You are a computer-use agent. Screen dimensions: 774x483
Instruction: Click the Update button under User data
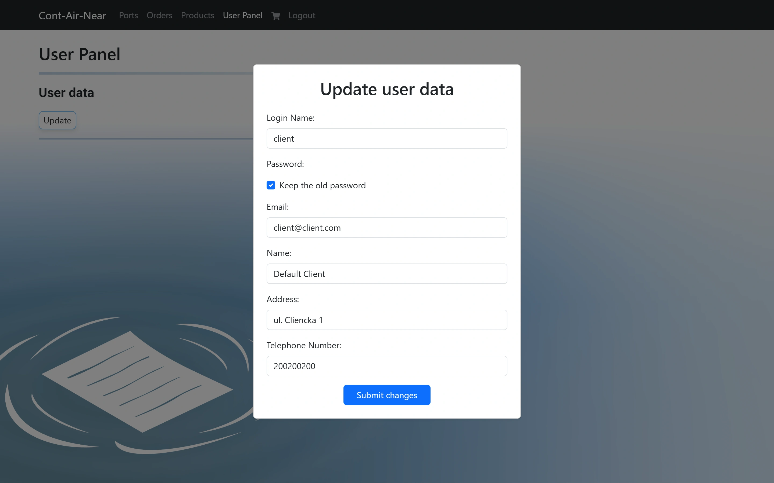tap(57, 120)
